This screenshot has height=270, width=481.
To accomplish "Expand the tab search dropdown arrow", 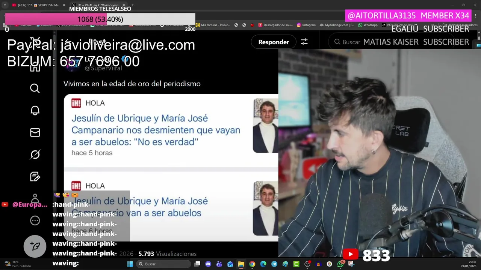I will pyautogui.click(x=5, y=5).
